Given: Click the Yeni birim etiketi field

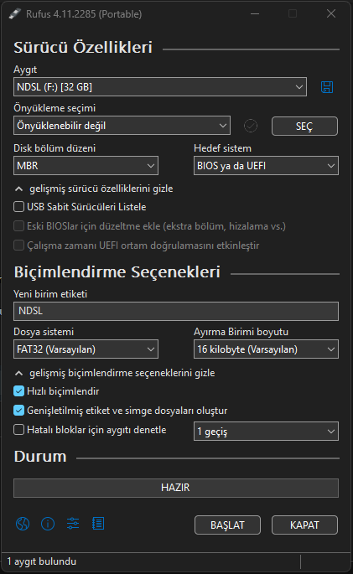Looking at the screenshot, I should click(176, 311).
